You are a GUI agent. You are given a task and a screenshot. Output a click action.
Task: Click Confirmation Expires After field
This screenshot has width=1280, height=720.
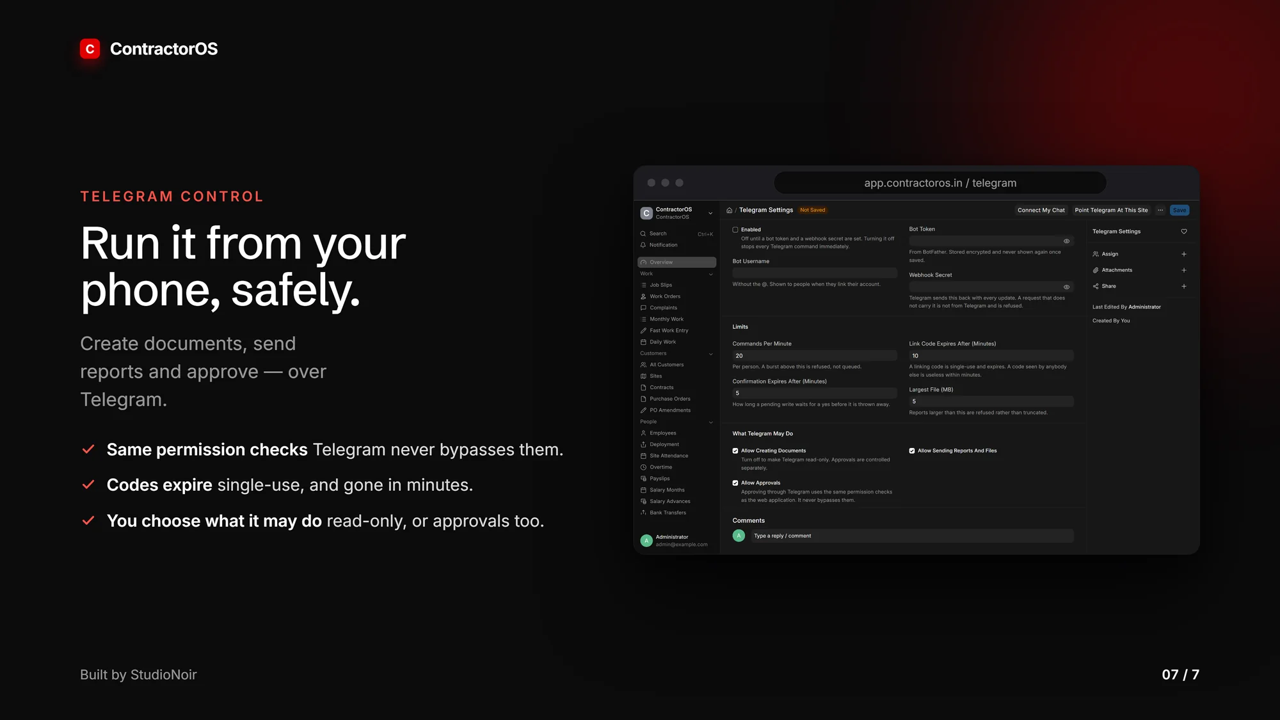click(x=815, y=393)
